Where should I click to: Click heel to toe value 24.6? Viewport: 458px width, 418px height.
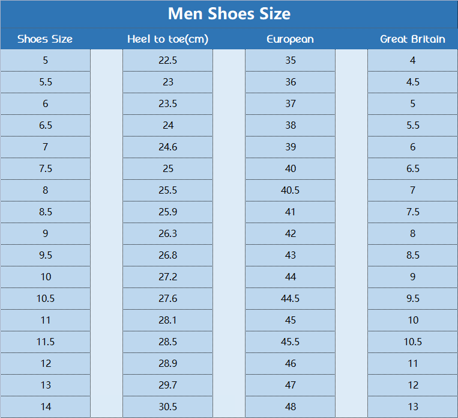pyautogui.click(x=168, y=147)
